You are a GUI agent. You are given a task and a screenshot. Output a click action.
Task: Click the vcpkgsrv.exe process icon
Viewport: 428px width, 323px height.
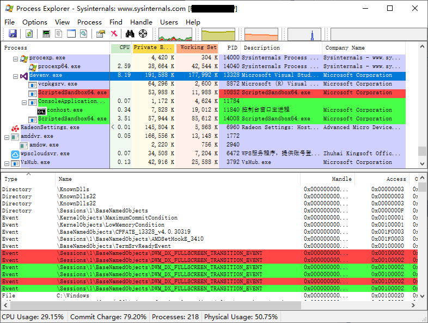(x=33, y=85)
